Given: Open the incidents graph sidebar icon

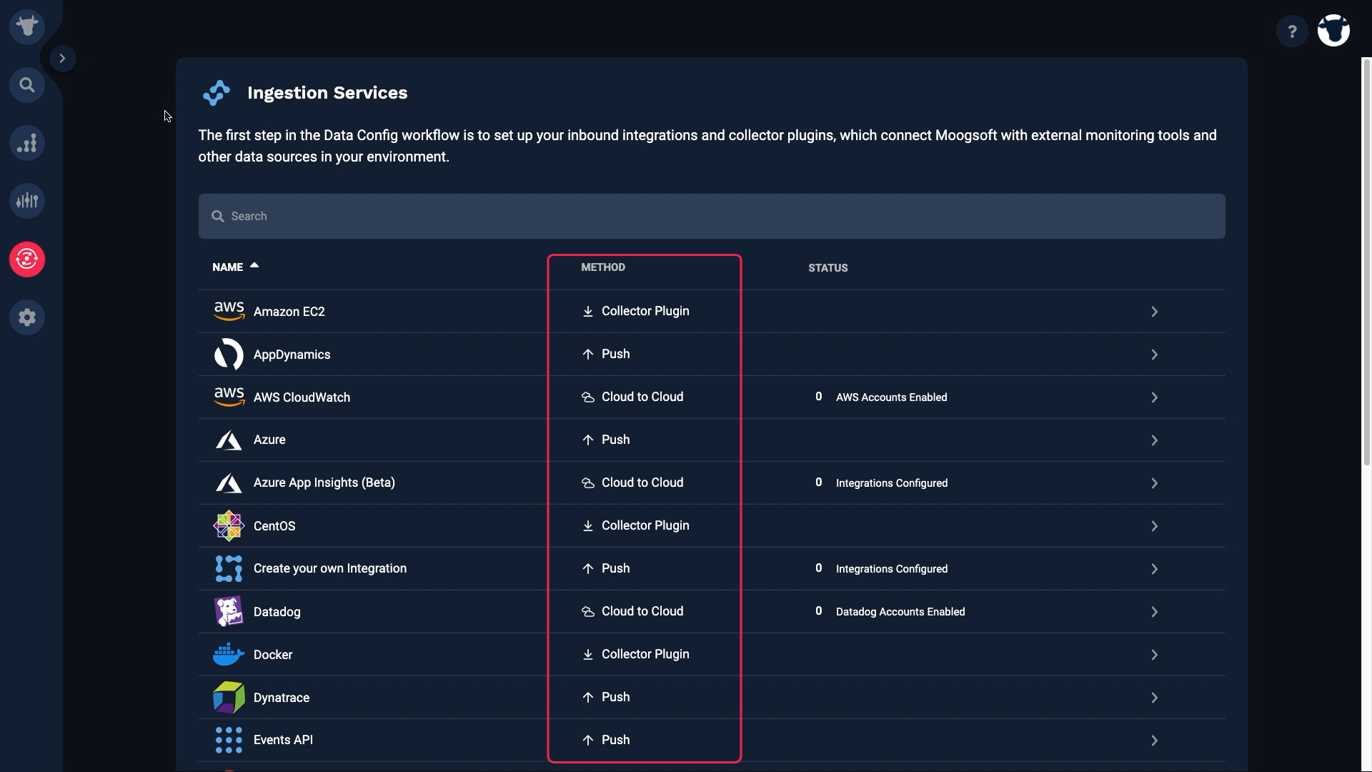Looking at the screenshot, I should pyautogui.click(x=27, y=143).
